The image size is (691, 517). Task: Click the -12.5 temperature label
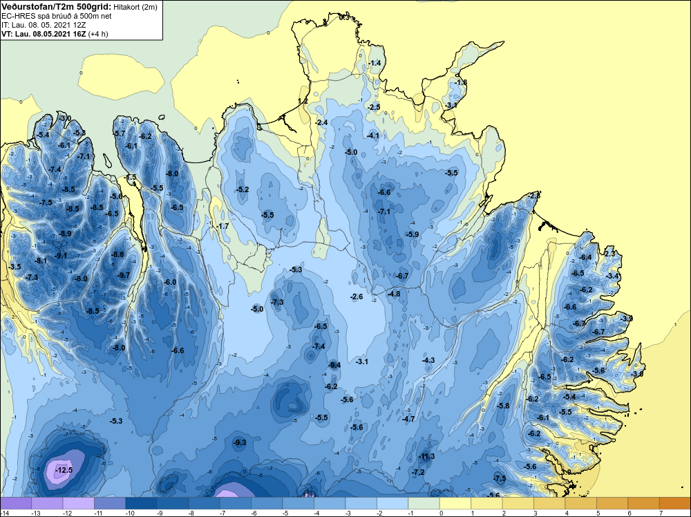tap(64, 470)
